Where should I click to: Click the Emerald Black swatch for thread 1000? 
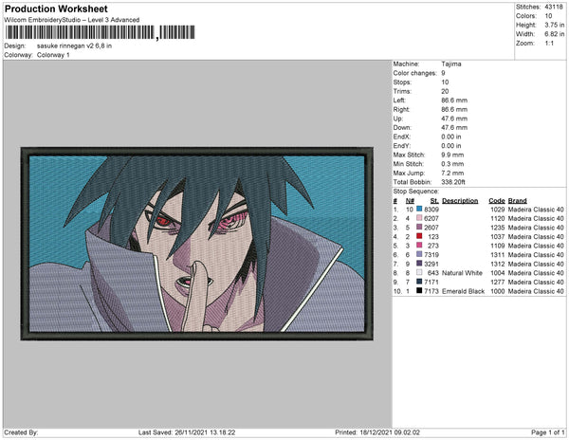pos(419,290)
